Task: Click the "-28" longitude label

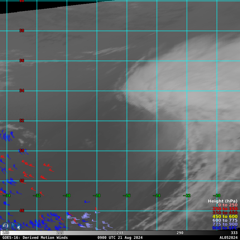Action: pos(97,196)
